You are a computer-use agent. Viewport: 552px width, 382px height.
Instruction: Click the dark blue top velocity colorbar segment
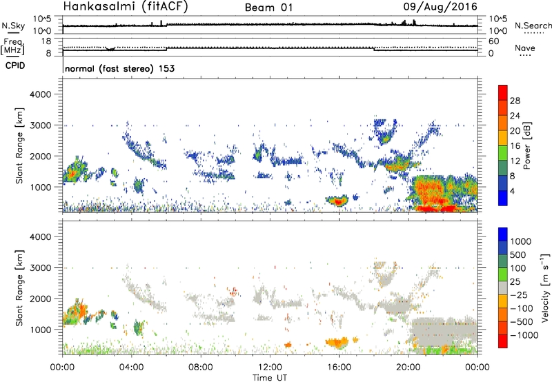tap(503, 234)
